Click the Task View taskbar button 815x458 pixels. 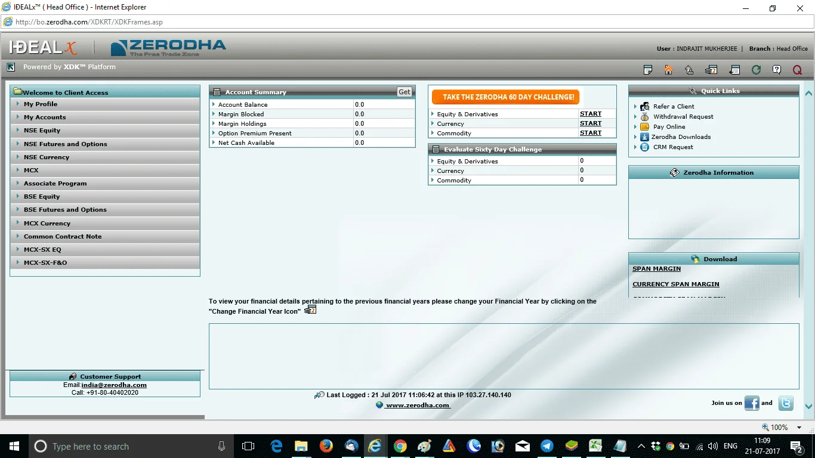point(248,446)
